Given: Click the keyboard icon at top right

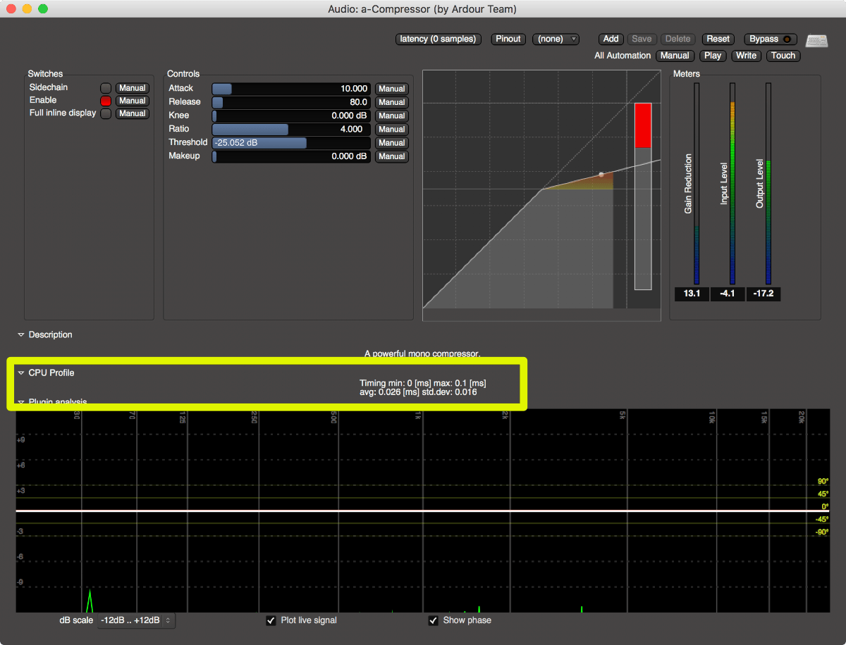Looking at the screenshot, I should click(817, 41).
